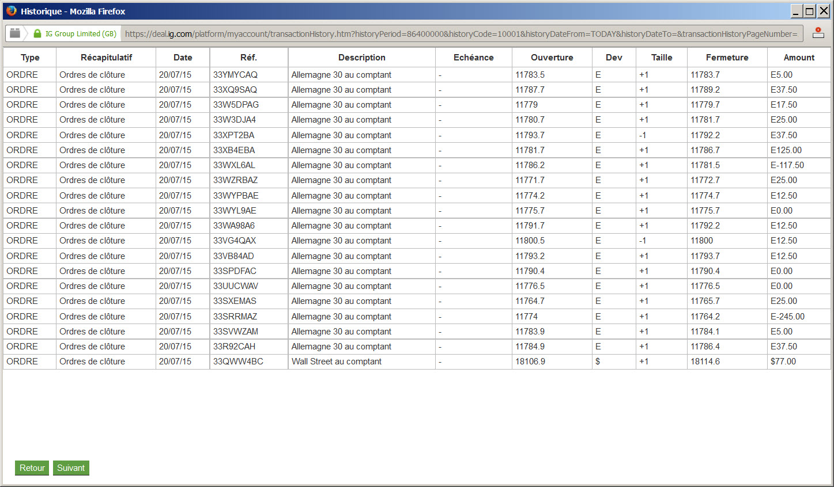Screen dimensions: 834x487
Task: Click the 11800.5 opening price
Action: coord(530,241)
